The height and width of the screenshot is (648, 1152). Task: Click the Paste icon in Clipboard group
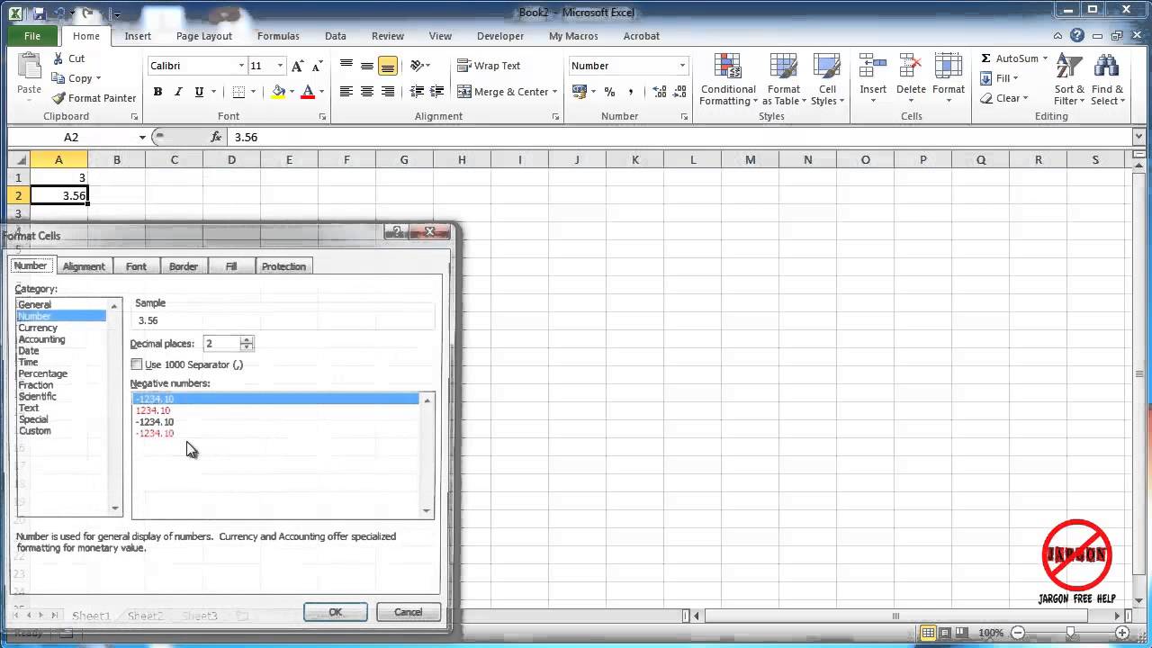click(x=29, y=67)
